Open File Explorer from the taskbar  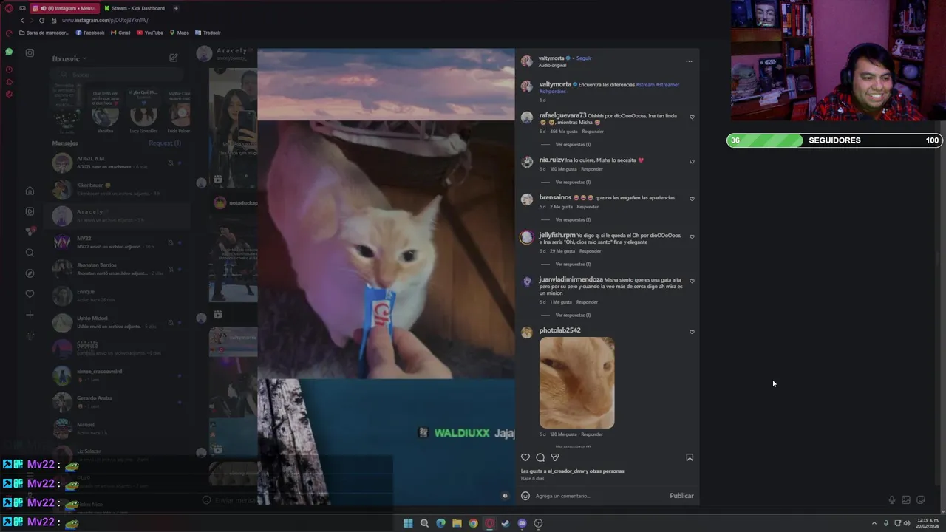pyautogui.click(x=457, y=523)
